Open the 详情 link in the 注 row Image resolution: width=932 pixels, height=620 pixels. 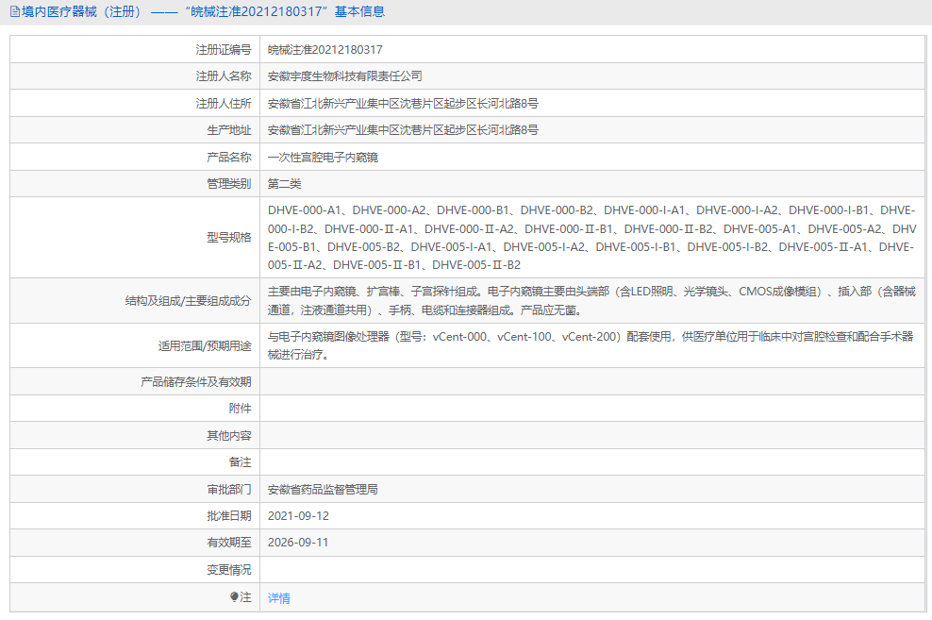click(x=278, y=596)
